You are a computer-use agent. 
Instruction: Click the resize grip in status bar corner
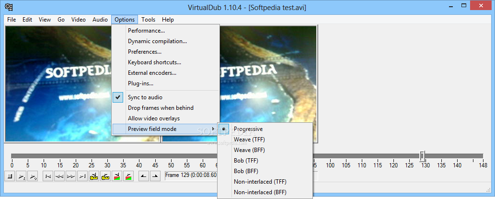click(488, 189)
